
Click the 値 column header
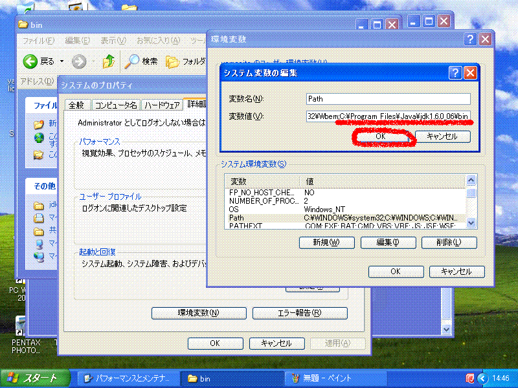tap(383, 182)
